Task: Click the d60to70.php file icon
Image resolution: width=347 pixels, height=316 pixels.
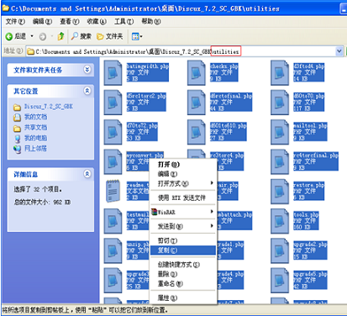Action: click(x=280, y=103)
